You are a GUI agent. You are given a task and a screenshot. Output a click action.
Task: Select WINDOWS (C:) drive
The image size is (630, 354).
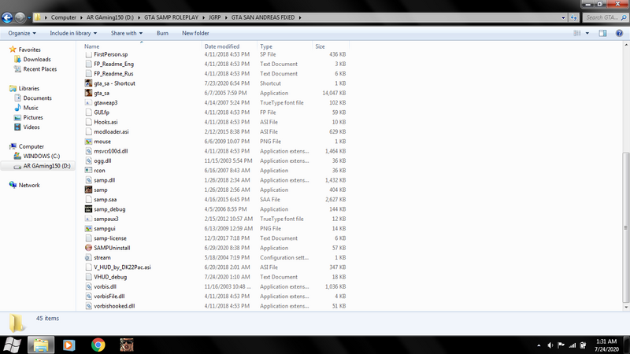coord(42,156)
